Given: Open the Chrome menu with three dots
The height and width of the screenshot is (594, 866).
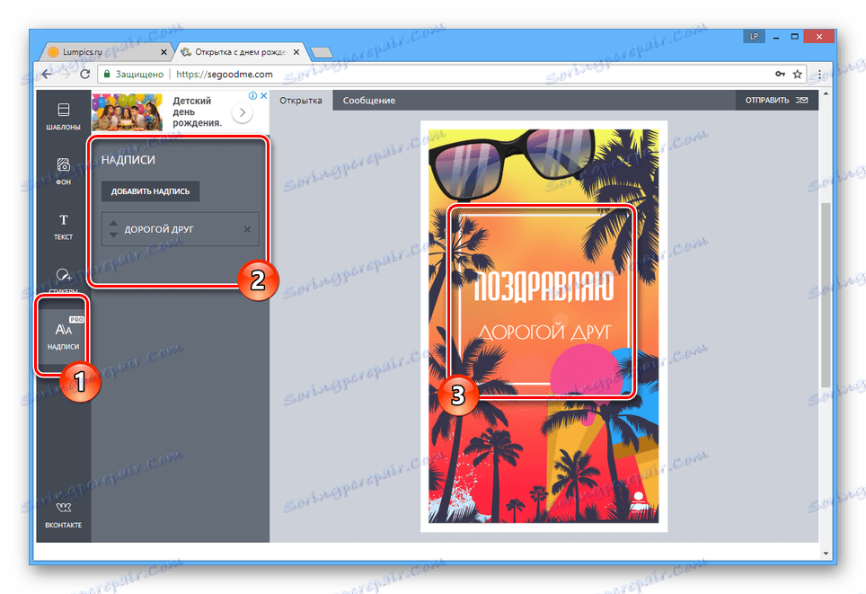Looking at the screenshot, I should click(819, 74).
